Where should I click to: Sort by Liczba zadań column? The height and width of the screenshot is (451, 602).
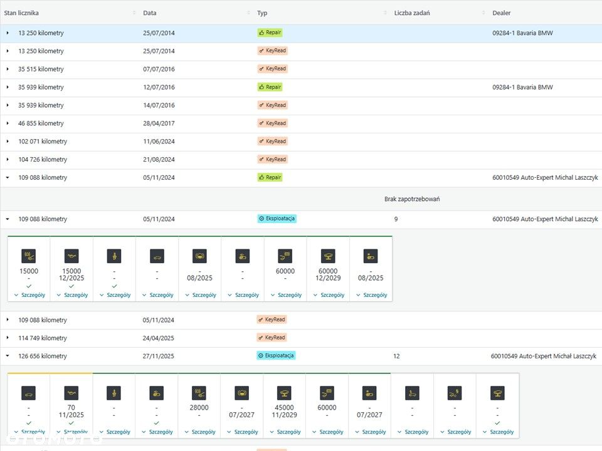412,13
